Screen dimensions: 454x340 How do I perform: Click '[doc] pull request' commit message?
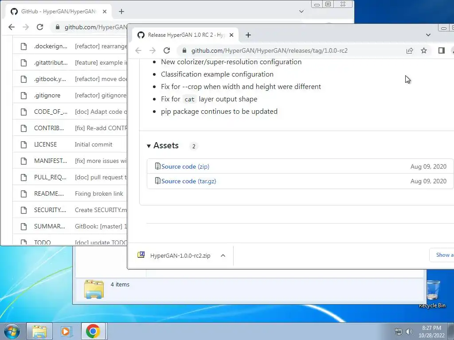(101, 177)
